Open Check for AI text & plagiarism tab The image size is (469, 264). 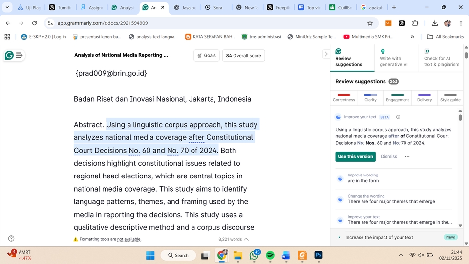[441, 58]
